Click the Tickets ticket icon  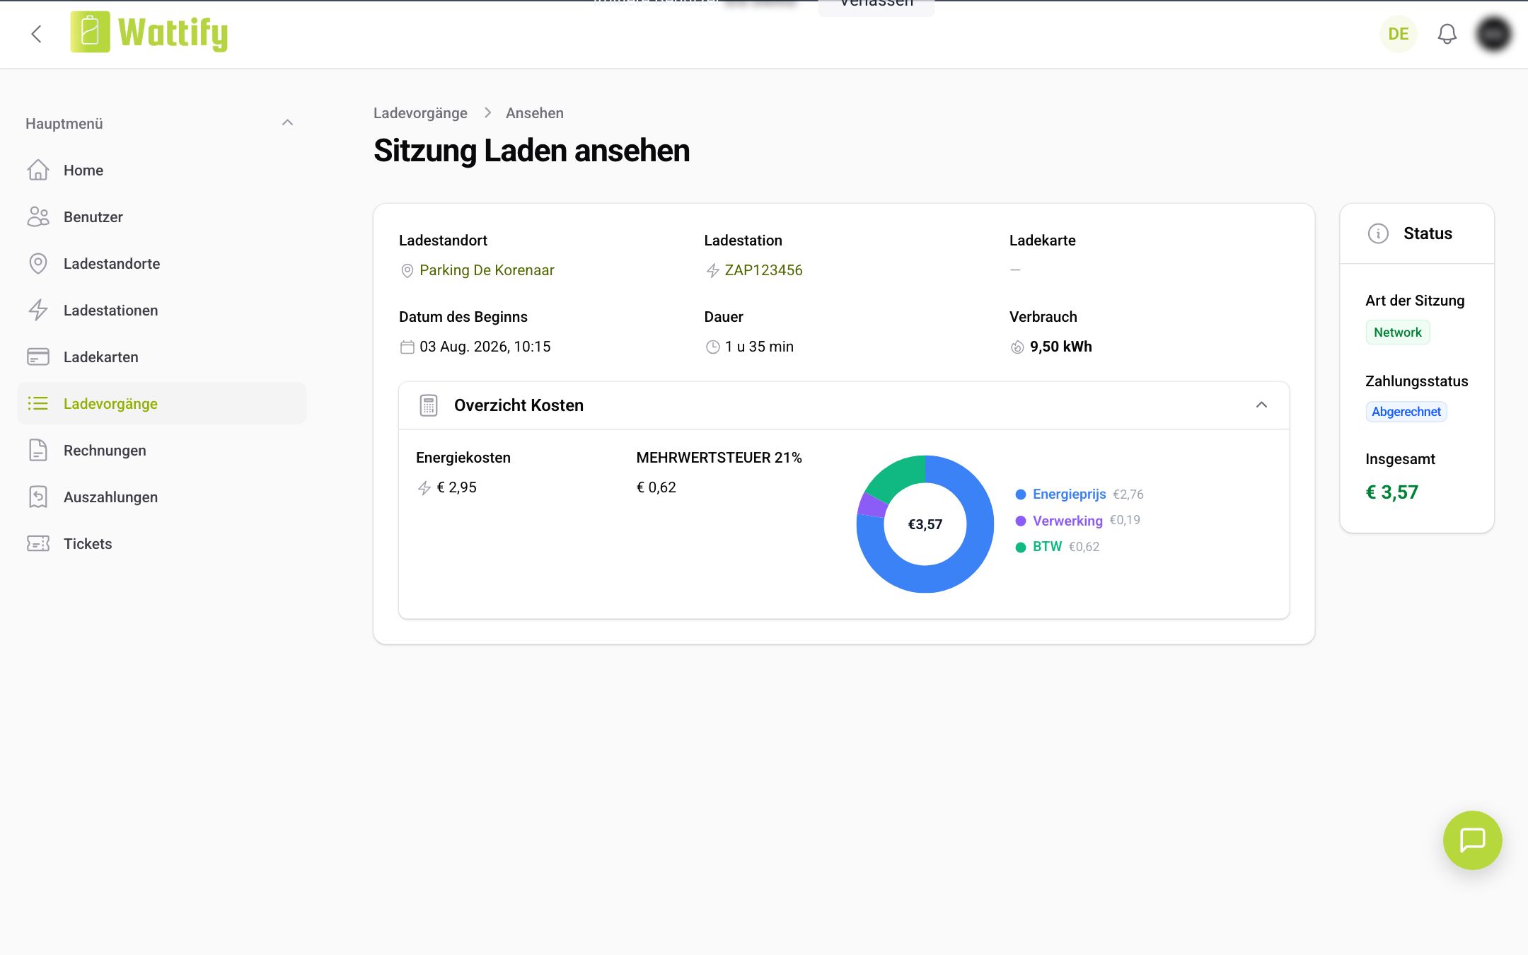(38, 543)
